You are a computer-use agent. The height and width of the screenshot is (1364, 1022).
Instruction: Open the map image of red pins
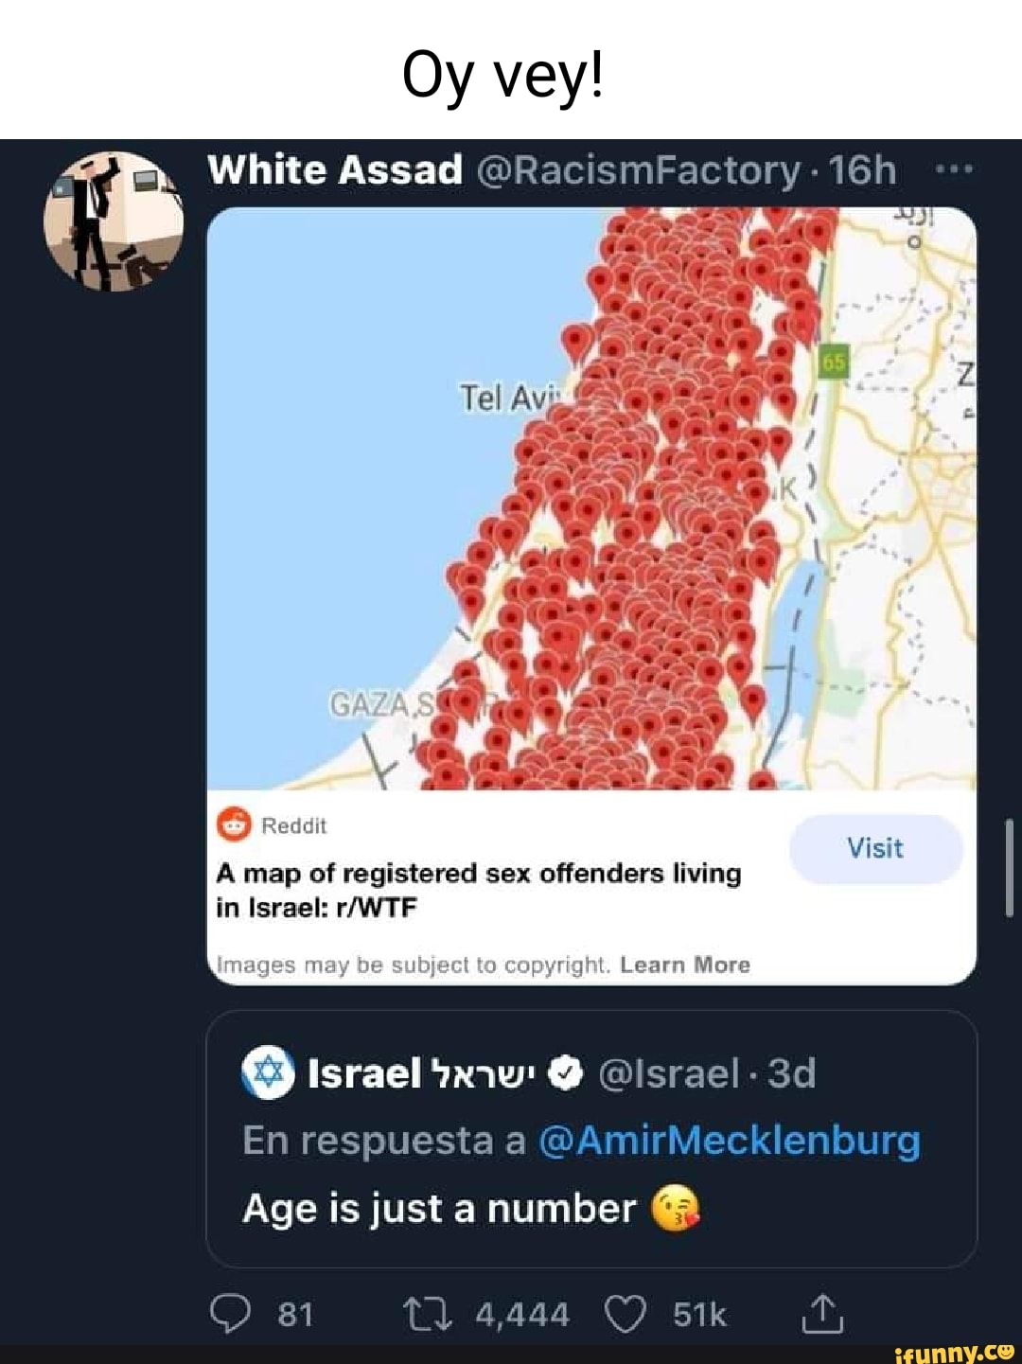591,499
